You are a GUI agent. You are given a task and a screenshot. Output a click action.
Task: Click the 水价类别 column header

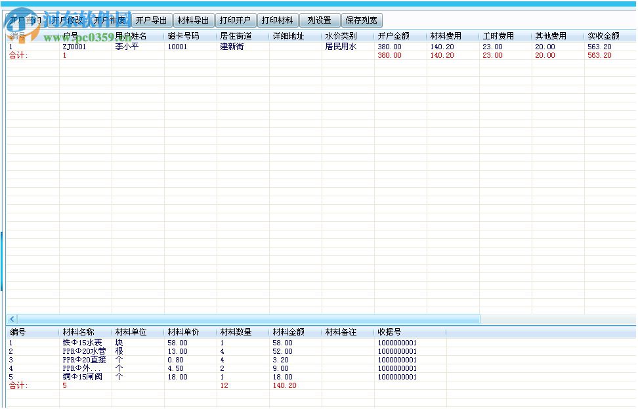(341, 36)
